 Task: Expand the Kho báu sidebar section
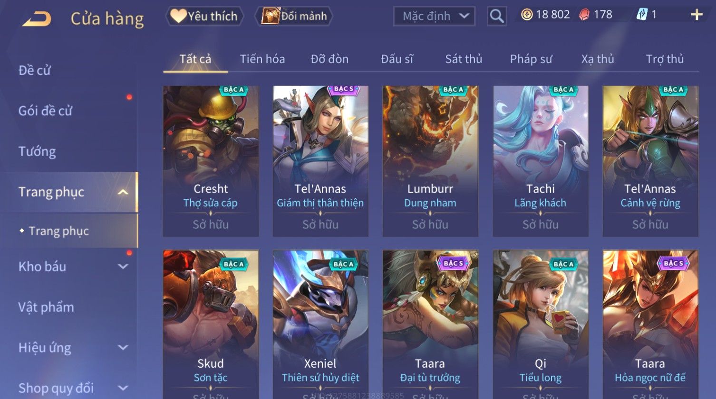click(x=123, y=267)
